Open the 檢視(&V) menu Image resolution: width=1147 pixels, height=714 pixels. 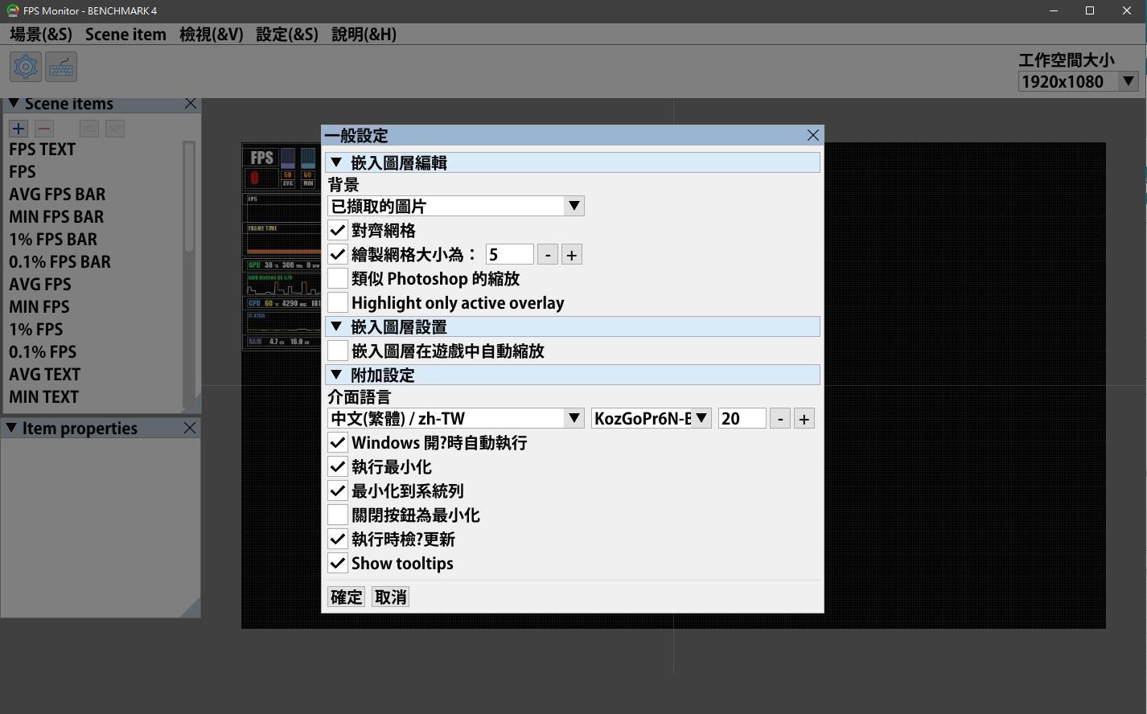coord(212,35)
